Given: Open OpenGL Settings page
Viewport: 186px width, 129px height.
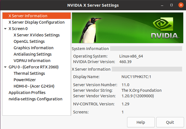Looking at the screenshot, I should [29, 41].
